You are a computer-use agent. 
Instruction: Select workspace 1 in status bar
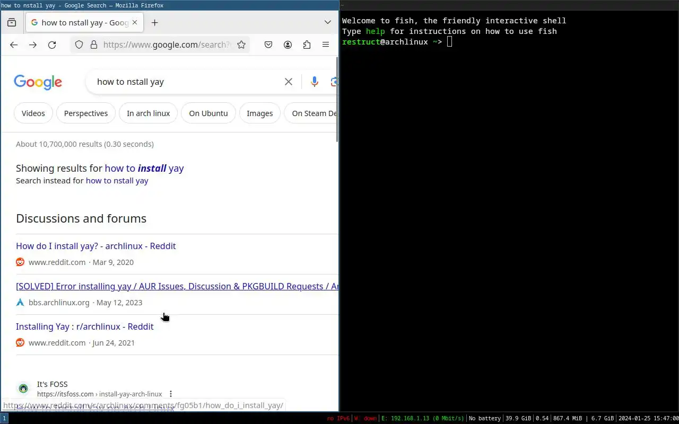pyautogui.click(x=4, y=419)
